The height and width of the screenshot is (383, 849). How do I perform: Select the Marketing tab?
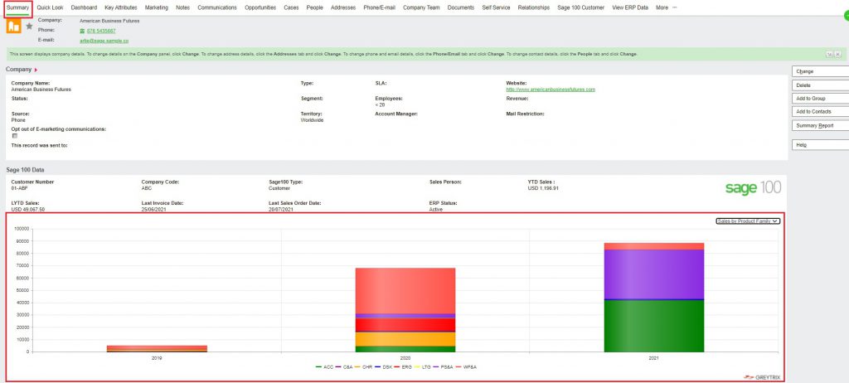pos(157,7)
